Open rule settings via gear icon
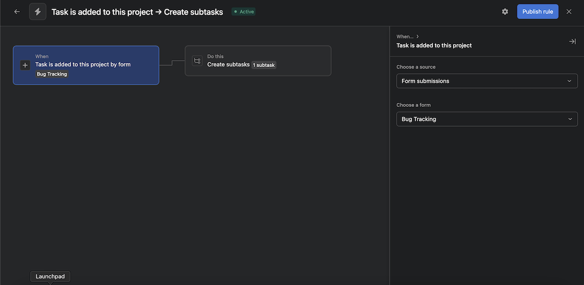The width and height of the screenshot is (584, 285). [505, 12]
